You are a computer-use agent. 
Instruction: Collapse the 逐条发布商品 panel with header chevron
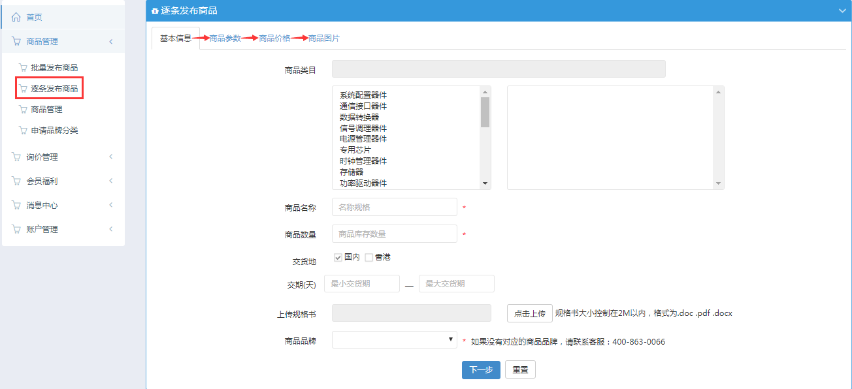point(842,11)
